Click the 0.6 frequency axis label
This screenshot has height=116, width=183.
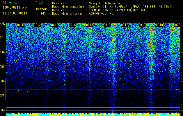(x=2, y=110)
